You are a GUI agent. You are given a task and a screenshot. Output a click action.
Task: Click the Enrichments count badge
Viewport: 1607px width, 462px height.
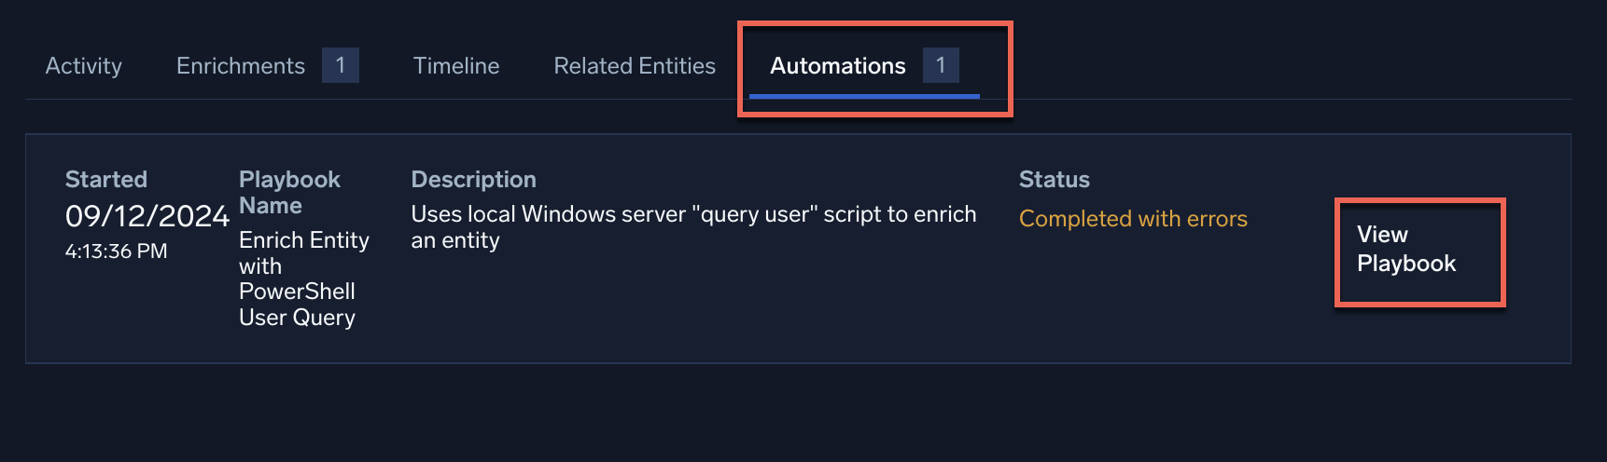[x=341, y=65]
